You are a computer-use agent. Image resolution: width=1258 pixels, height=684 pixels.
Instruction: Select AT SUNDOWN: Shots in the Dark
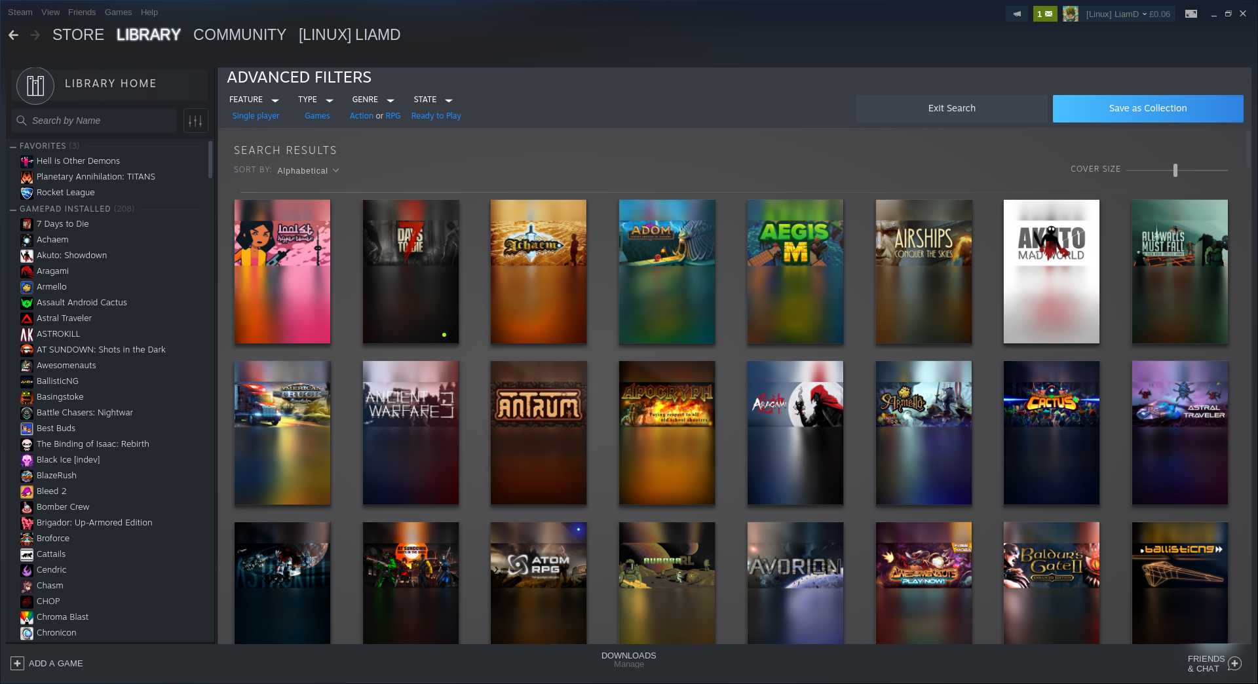(101, 350)
